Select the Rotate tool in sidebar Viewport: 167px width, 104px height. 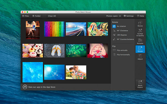[x=140, y=49]
